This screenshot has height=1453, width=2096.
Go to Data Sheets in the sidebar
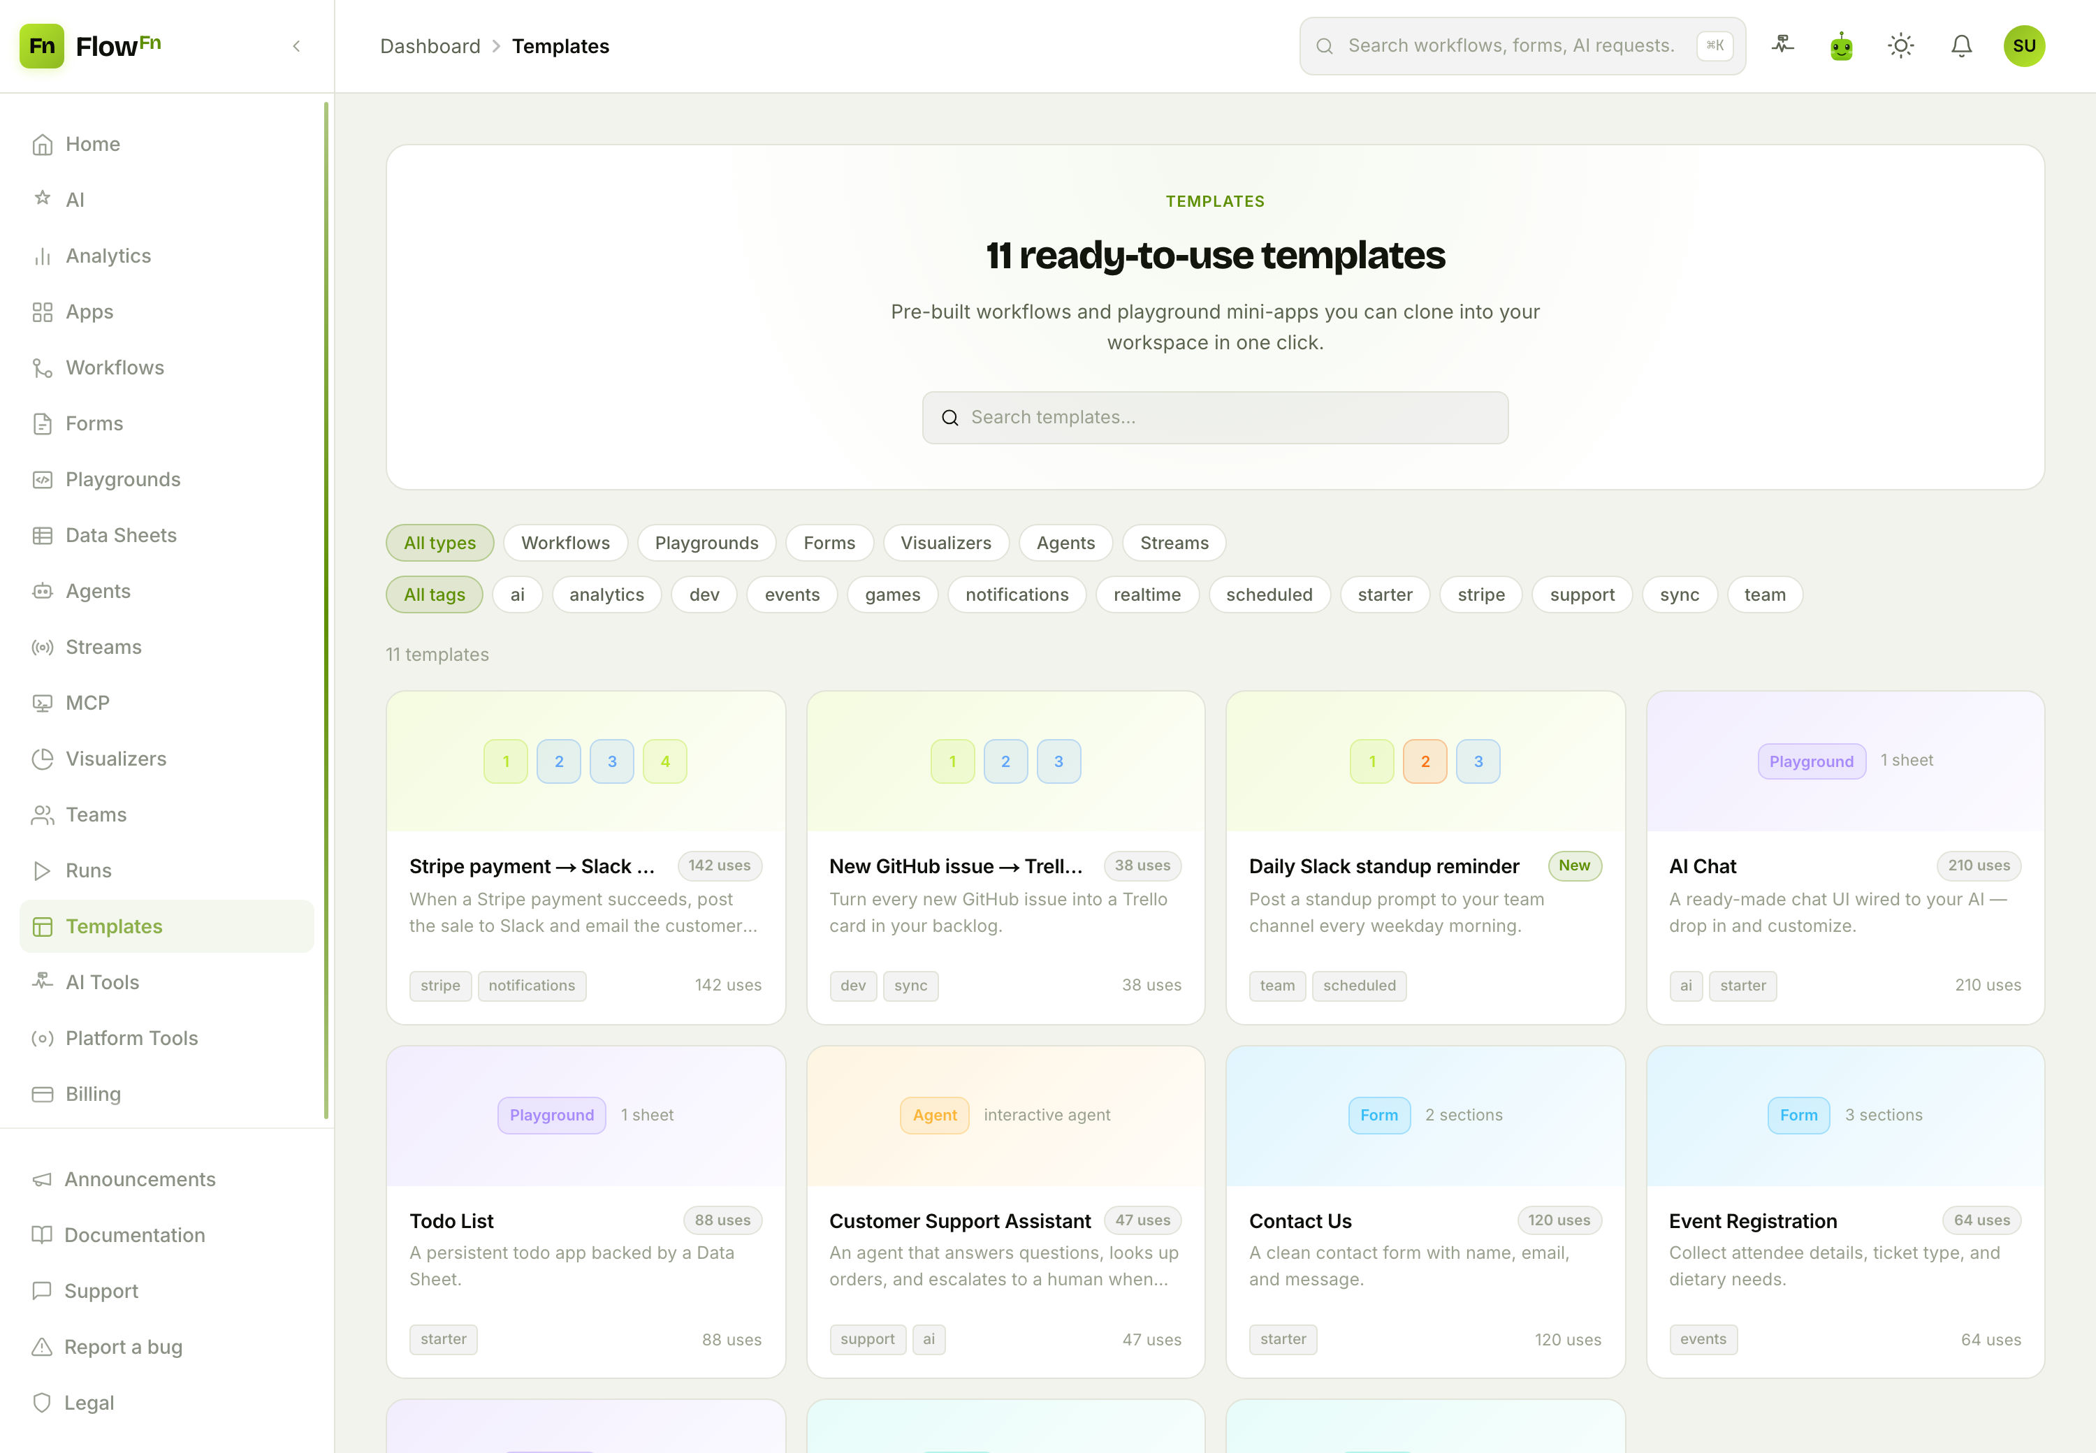166,535
